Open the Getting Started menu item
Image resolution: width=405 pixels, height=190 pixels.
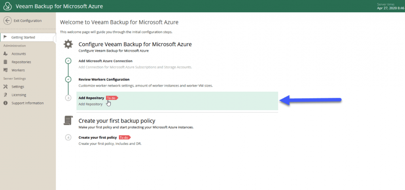tap(28, 38)
